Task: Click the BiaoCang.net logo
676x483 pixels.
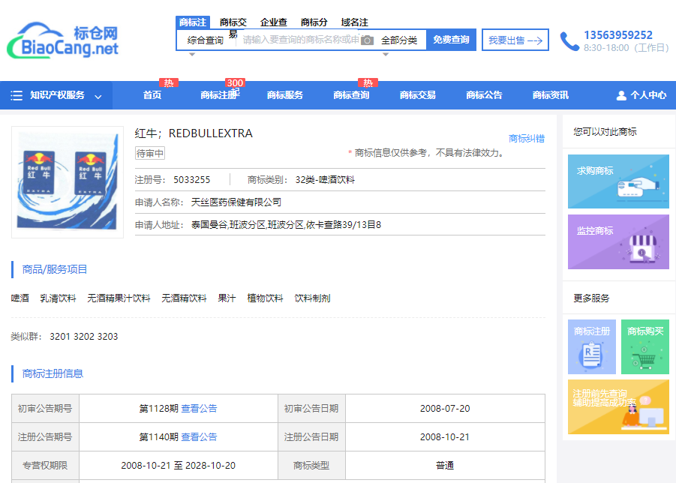Action: (63, 40)
